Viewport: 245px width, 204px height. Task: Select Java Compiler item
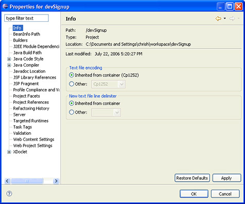click(x=26, y=65)
